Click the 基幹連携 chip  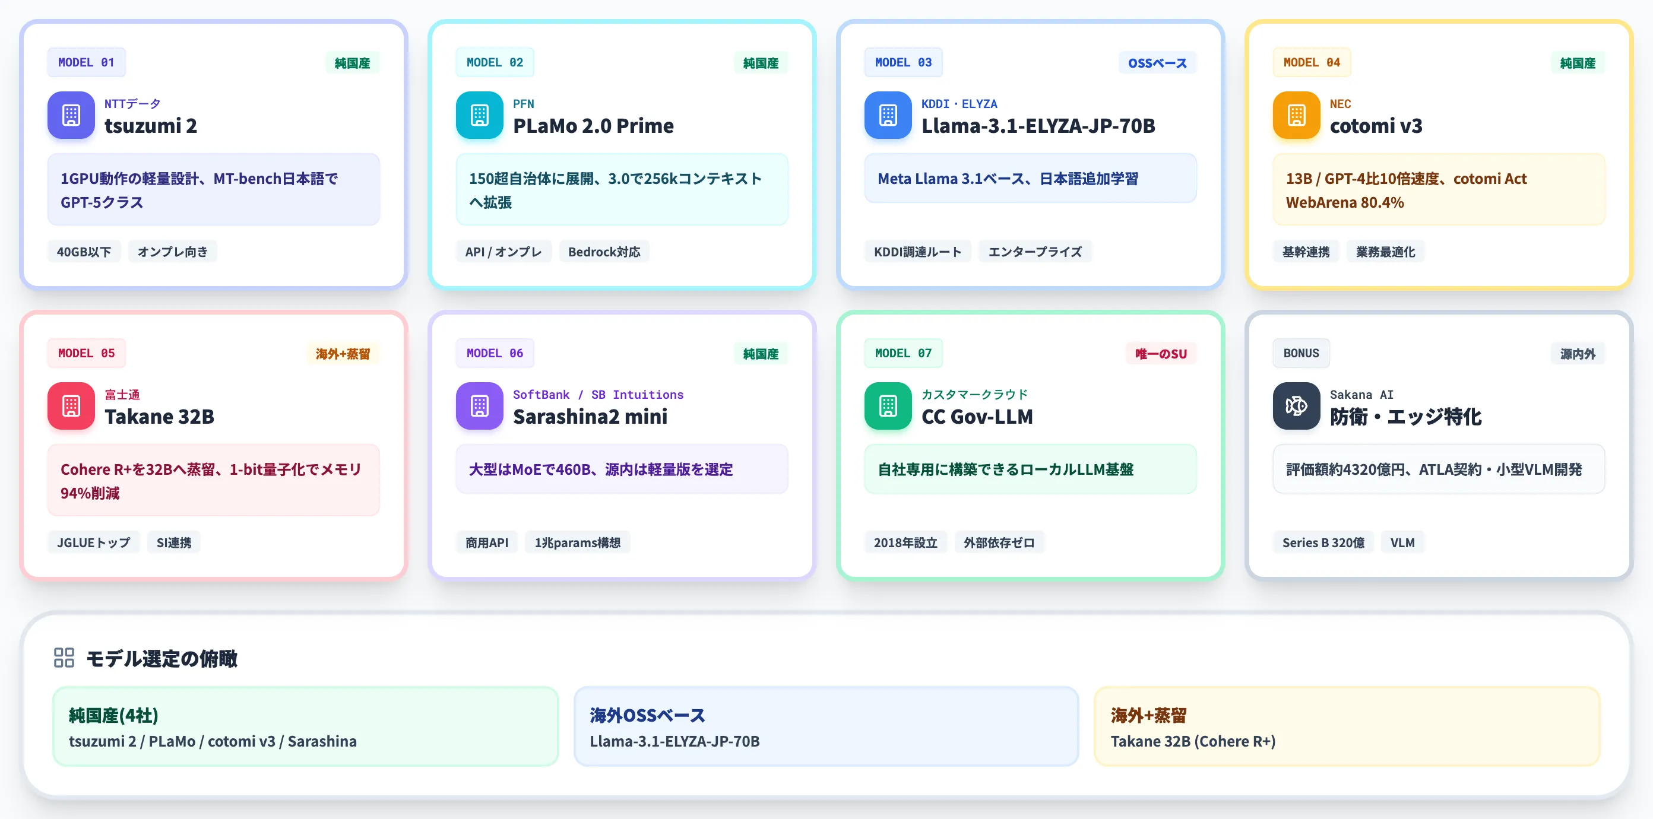coord(1306,252)
